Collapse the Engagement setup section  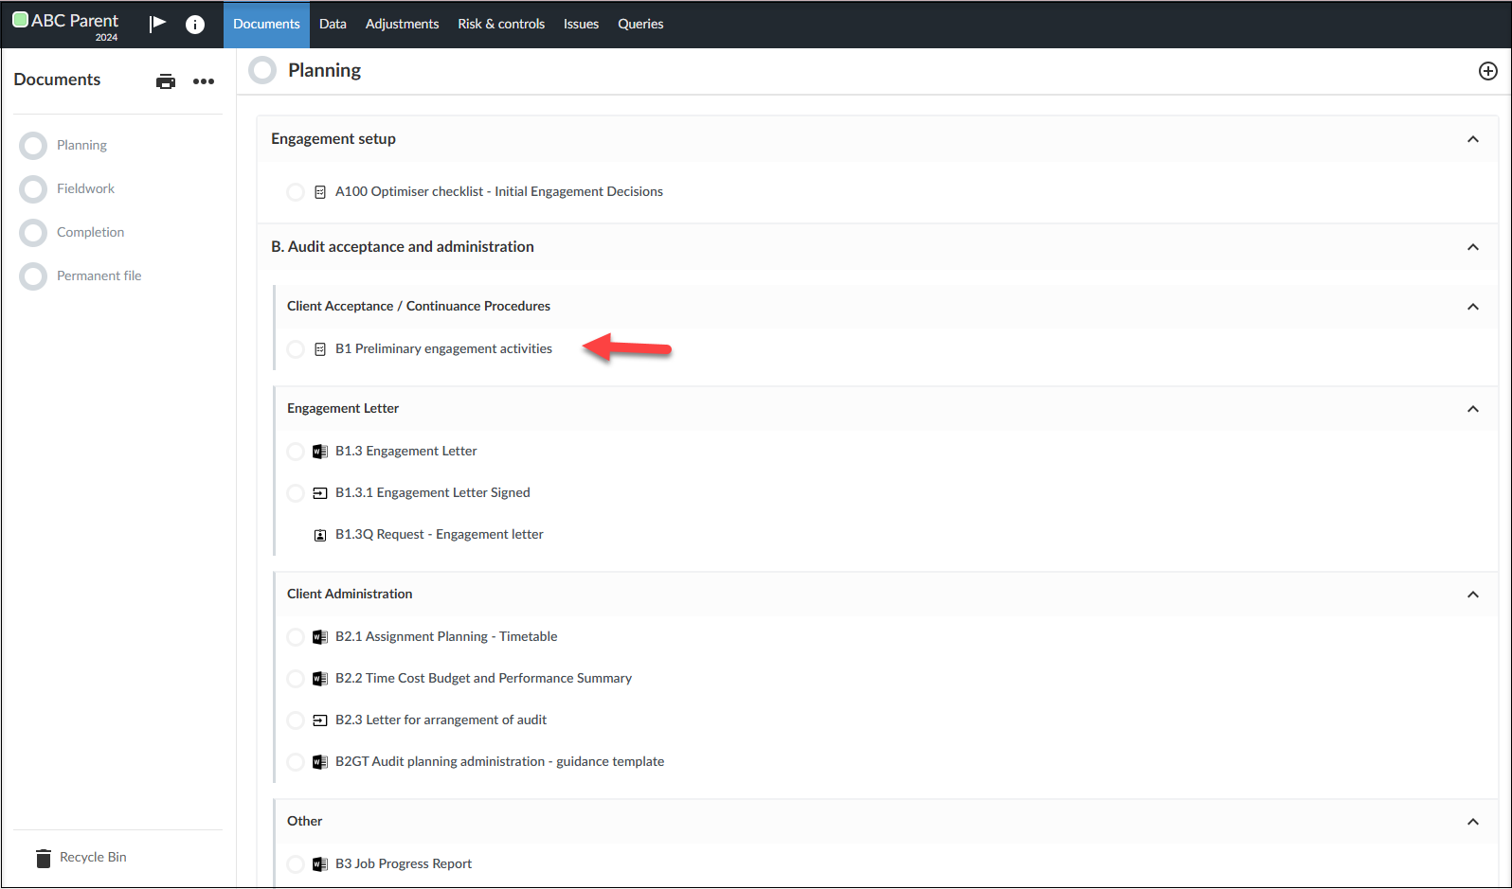(1473, 139)
